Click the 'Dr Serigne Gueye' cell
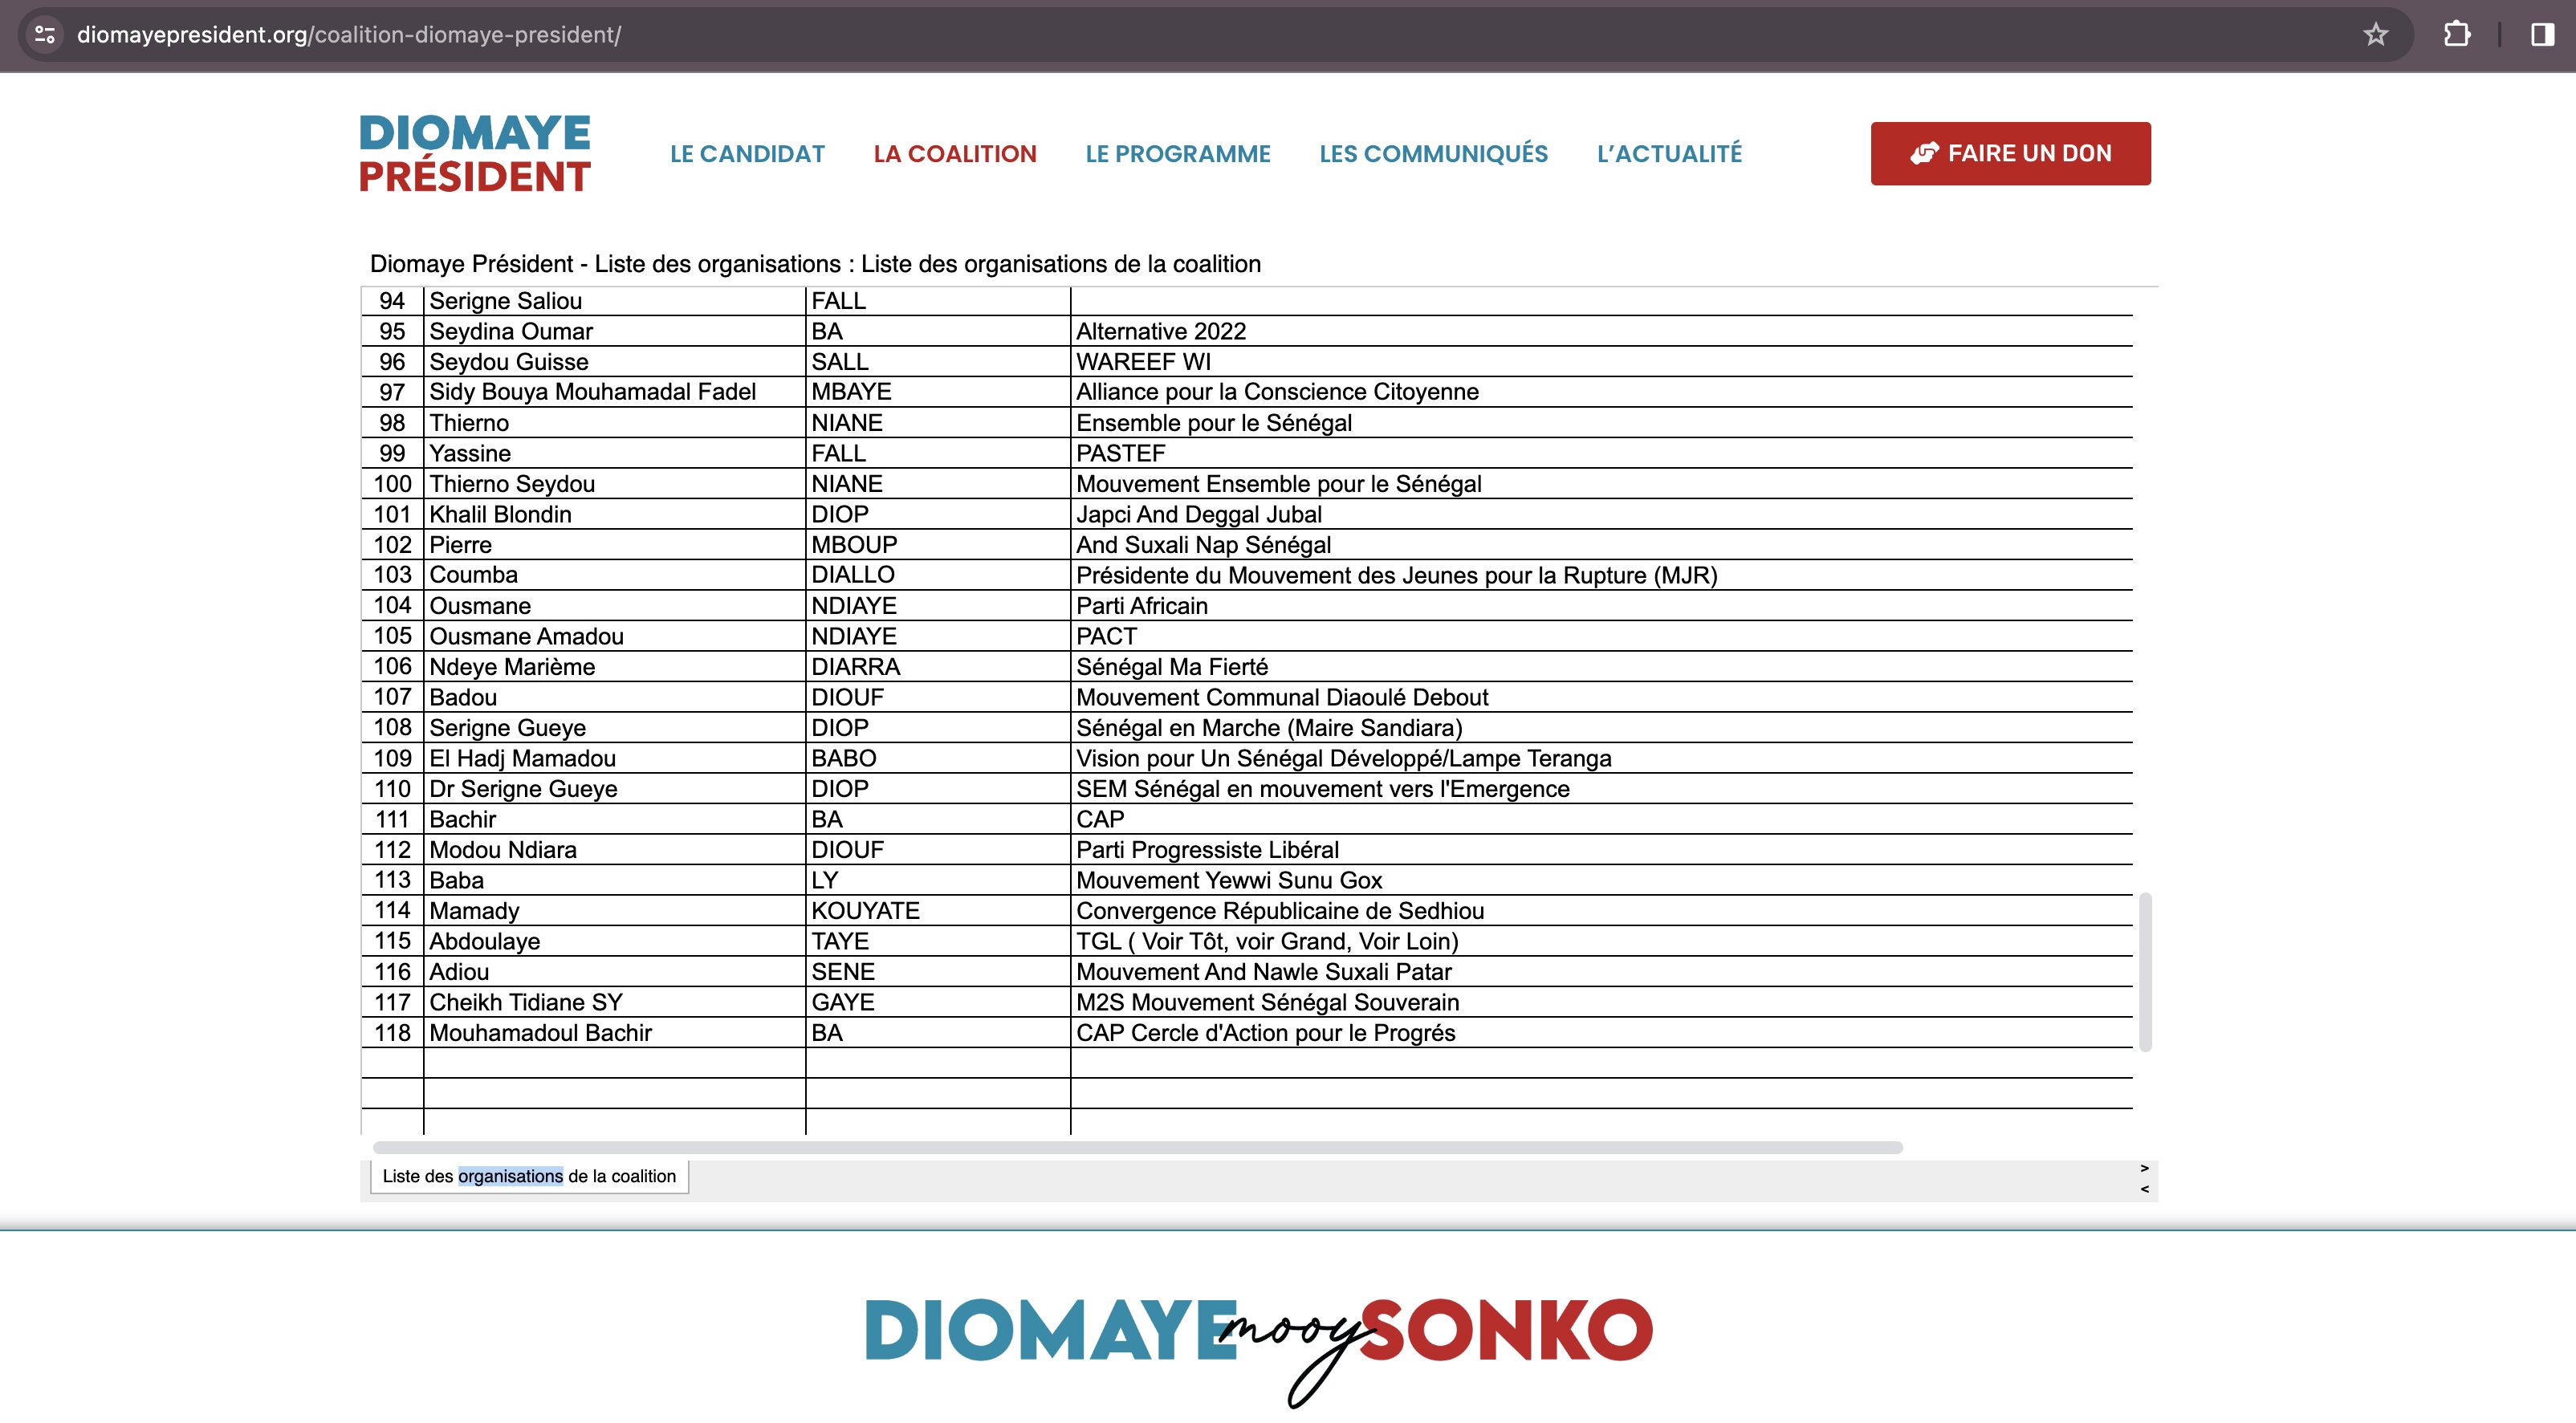Image resolution: width=2576 pixels, height=1423 pixels. click(x=614, y=788)
